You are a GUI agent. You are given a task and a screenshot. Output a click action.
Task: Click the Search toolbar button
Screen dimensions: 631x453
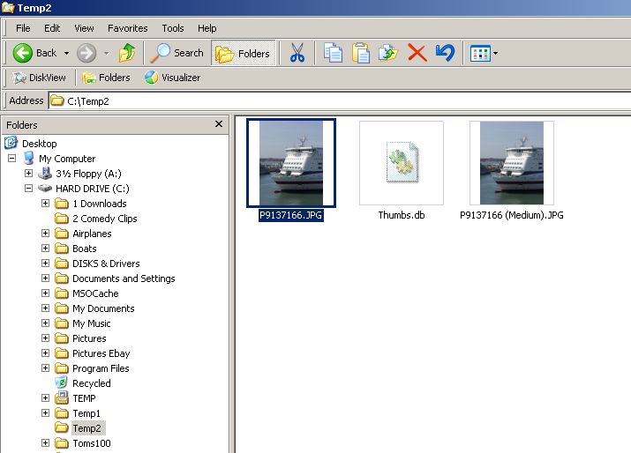pyautogui.click(x=178, y=53)
